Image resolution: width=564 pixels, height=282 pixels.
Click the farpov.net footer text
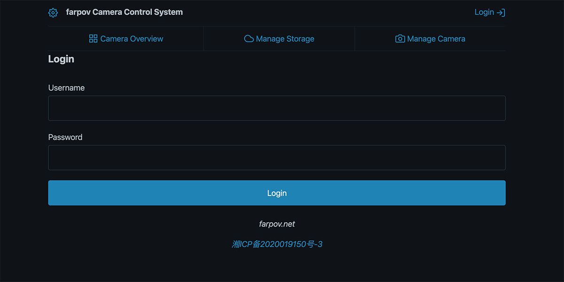(x=277, y=224)
